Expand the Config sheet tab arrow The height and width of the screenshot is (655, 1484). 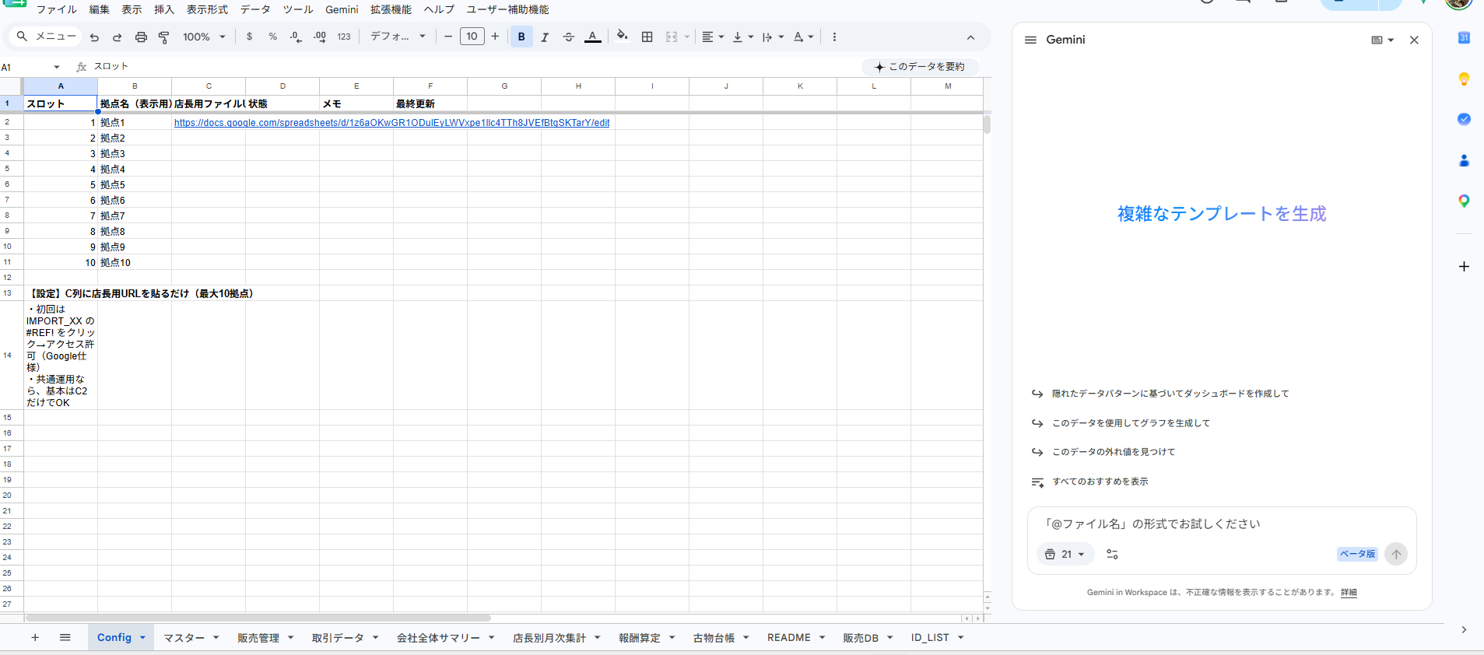pos(142,638)
